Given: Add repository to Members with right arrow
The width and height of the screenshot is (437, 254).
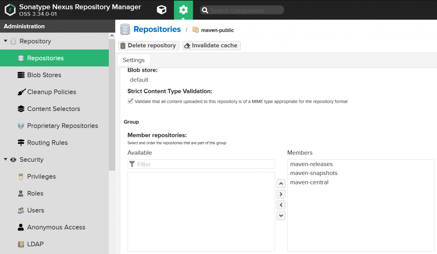Looking at the screenshot, I should click(x=281, y=194).
